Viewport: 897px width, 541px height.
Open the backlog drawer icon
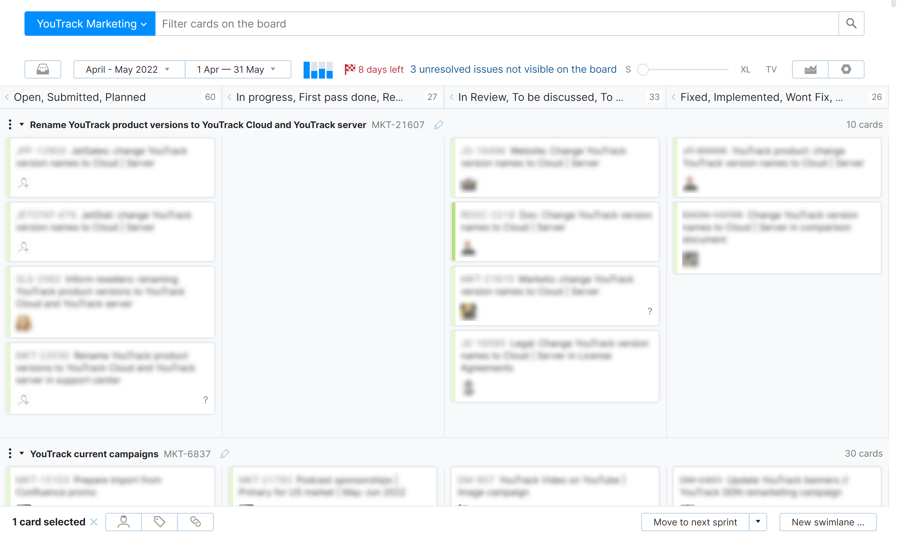[43, 69]
